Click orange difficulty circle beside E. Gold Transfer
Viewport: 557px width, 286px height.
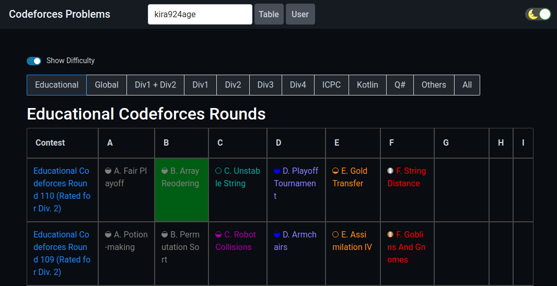pos(335,171)
